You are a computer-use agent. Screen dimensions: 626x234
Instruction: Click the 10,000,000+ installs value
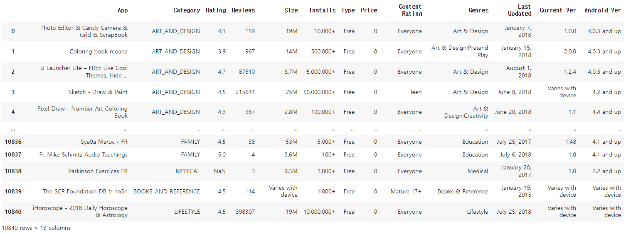tap(319, 212)
